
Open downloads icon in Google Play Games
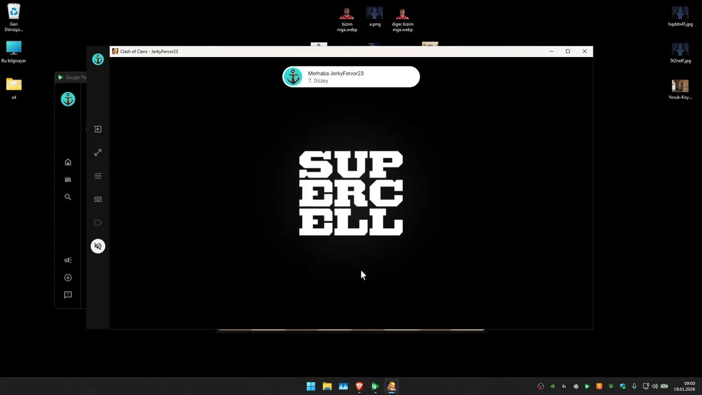(x=68, y=278)
